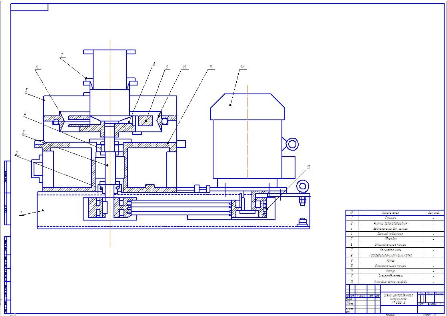Click the empty frame box in top-left corner

(30, 7)
